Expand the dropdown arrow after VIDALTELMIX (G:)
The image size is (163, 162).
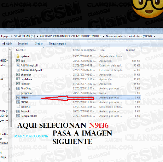pyautogui.click(x=37, y=36)
